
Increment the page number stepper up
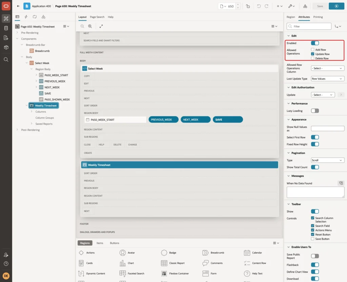click(238, 5)
